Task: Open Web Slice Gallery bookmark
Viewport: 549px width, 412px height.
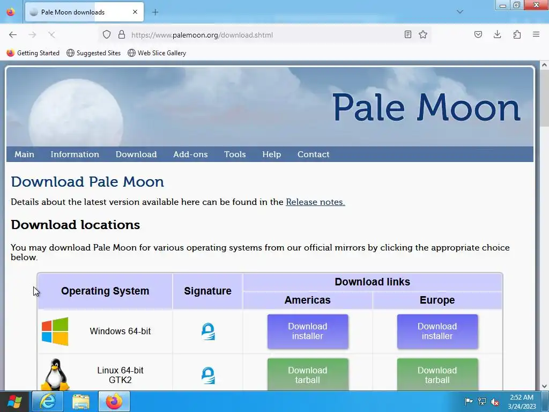Action: click(157, 53)
